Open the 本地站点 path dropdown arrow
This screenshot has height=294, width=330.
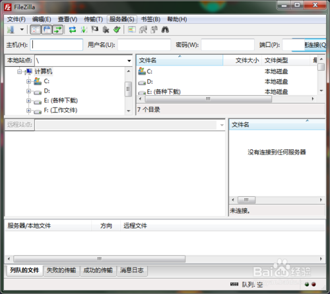129,61
